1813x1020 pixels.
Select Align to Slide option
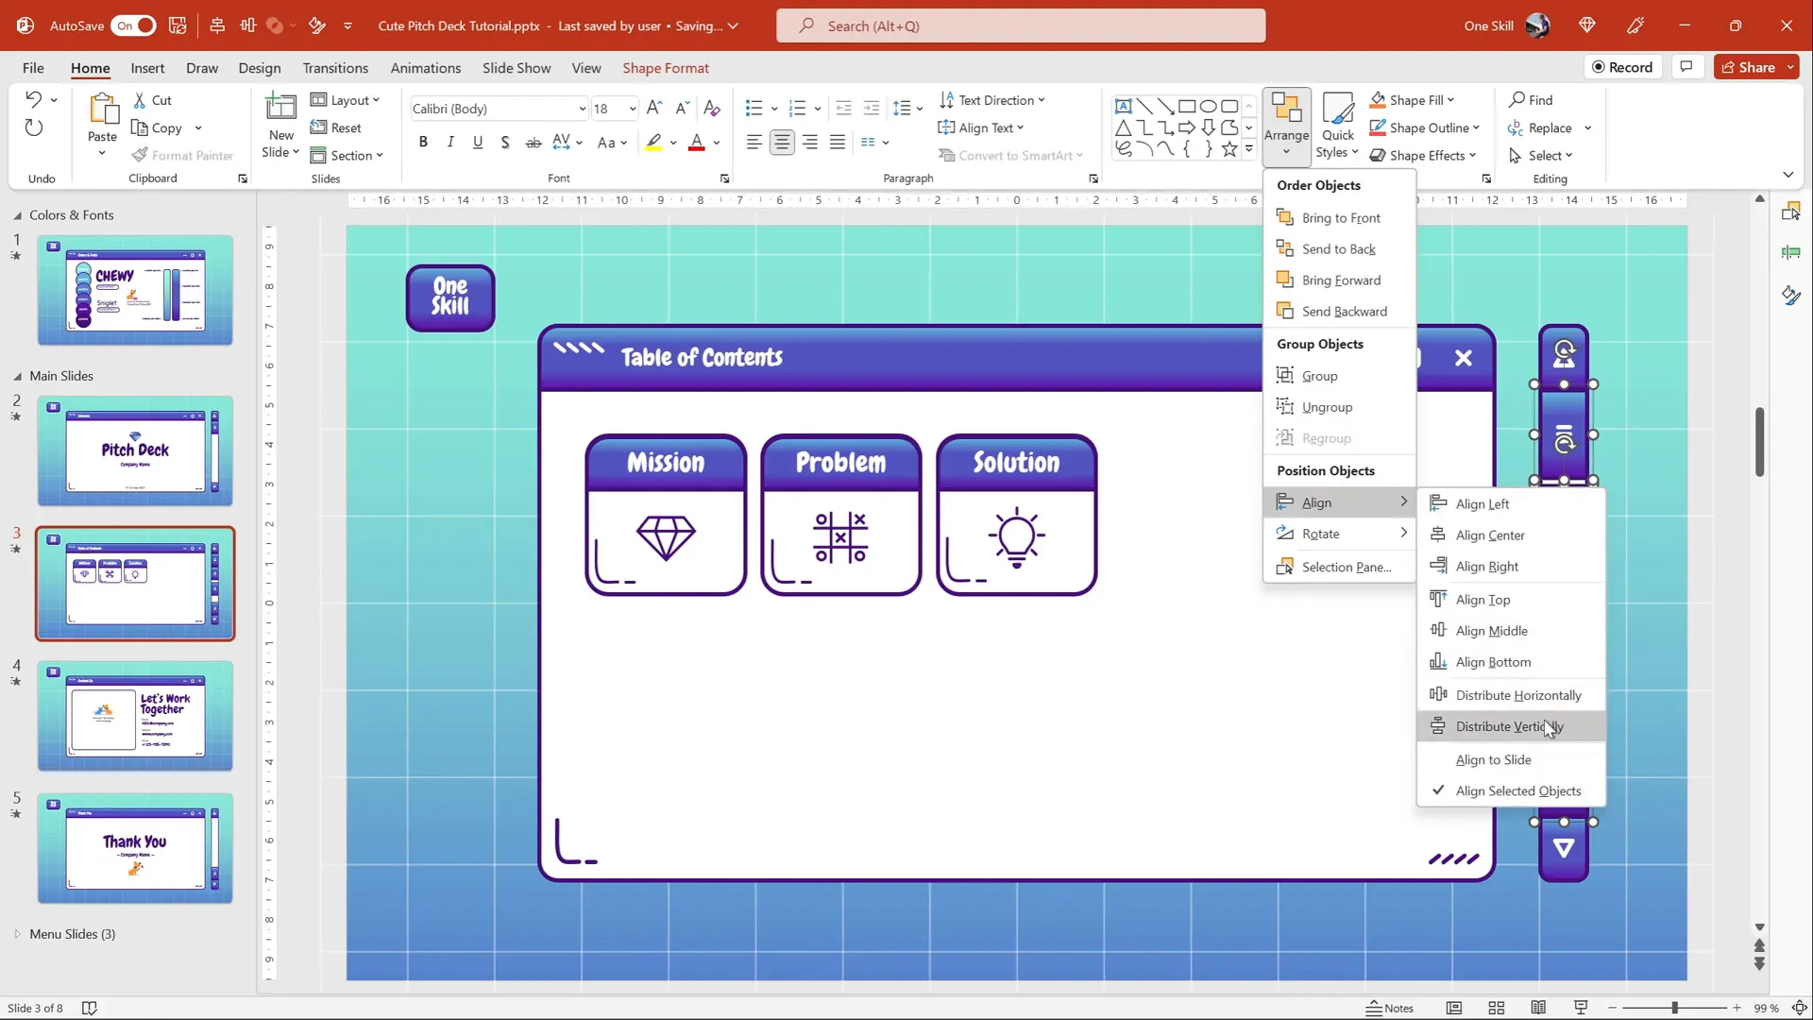1511,760
